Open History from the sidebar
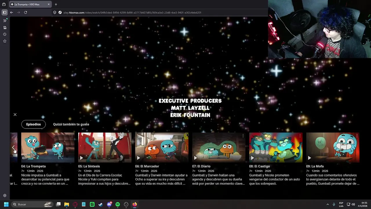The image size is (371, 209). click(5, 34)
